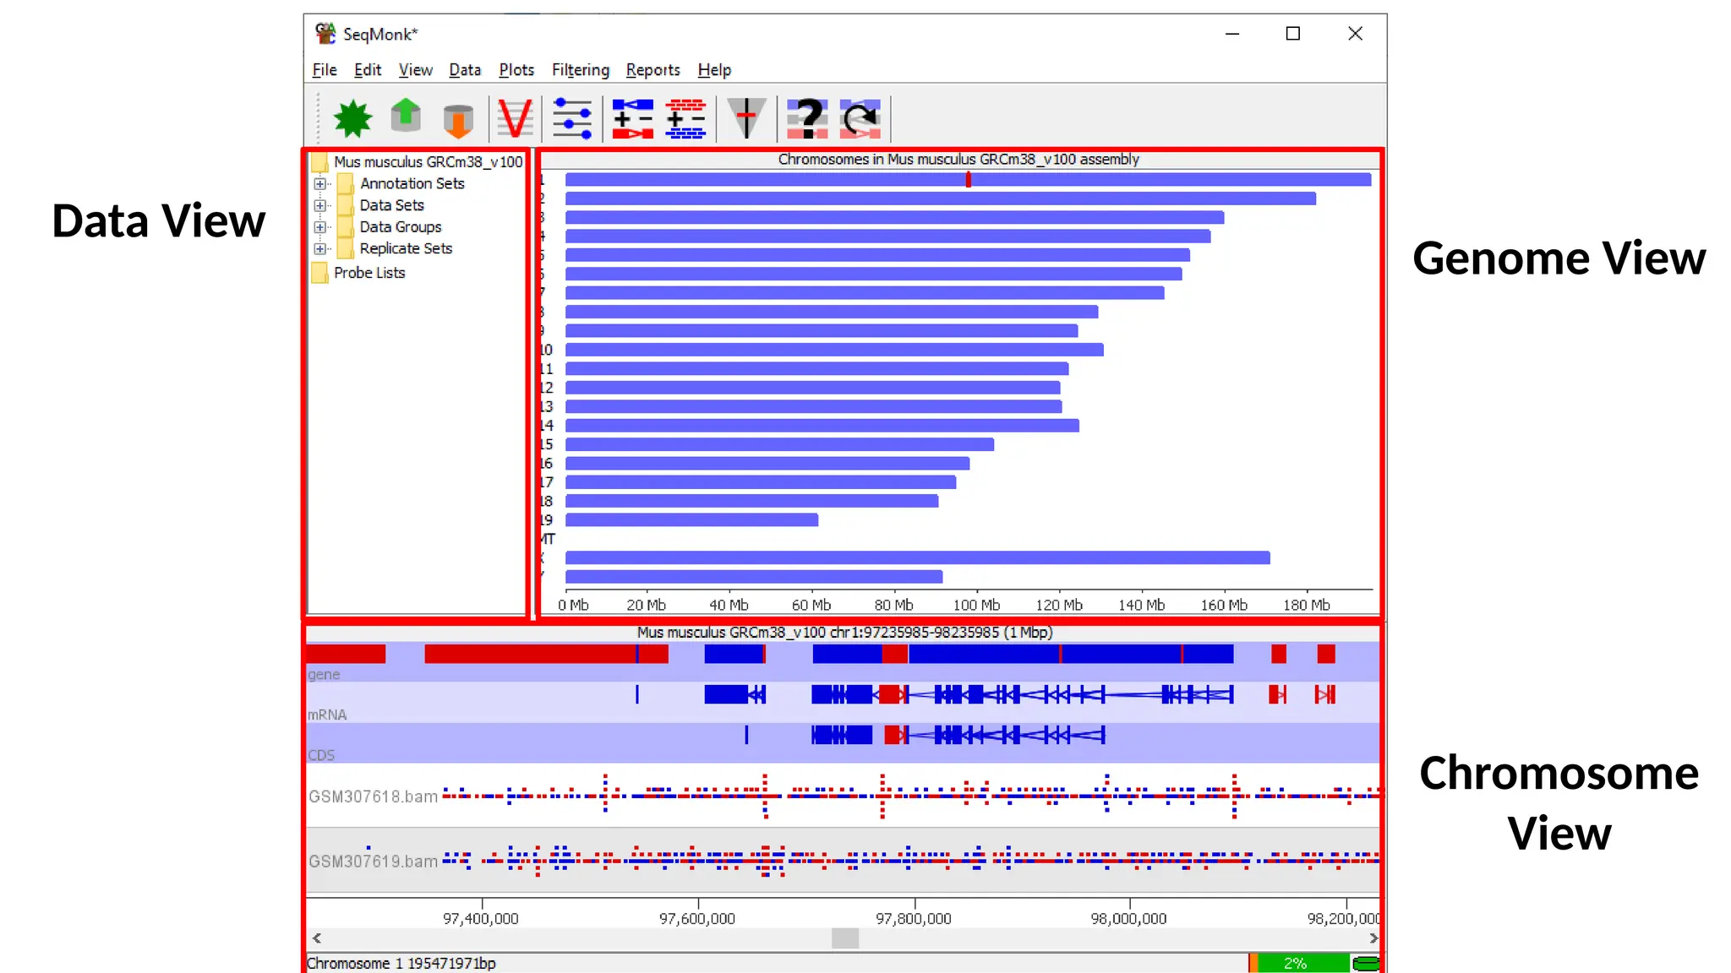Click the left scroll arrow of chromosome view
1731x973 pixels.
point(317,938)
